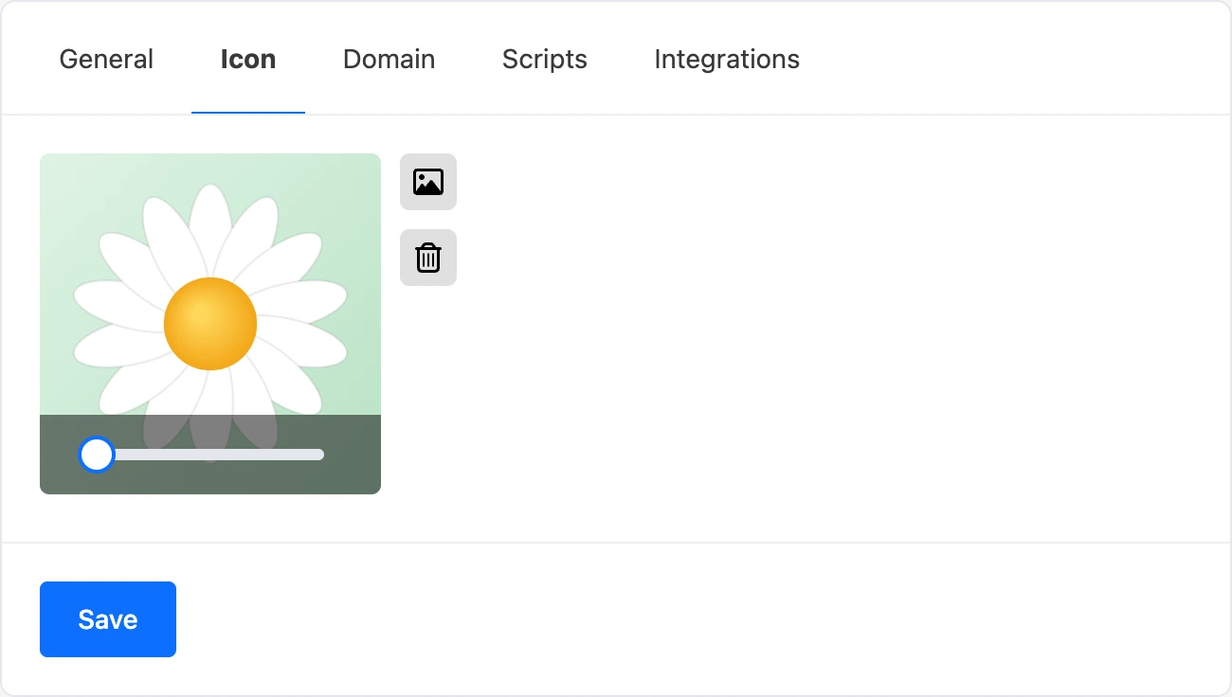Click the daisy icon preview image
This screenshot has height=697, width=1232.
210,324
